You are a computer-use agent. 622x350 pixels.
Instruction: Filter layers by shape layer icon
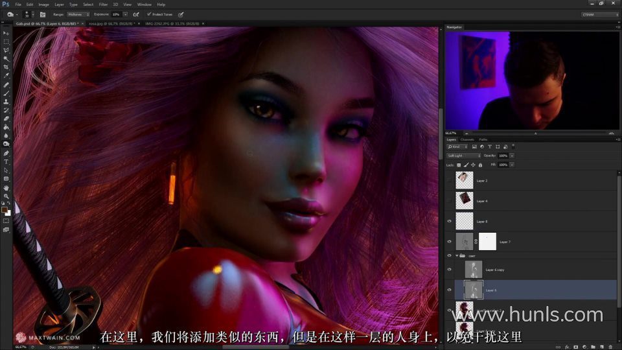[498, 146]
